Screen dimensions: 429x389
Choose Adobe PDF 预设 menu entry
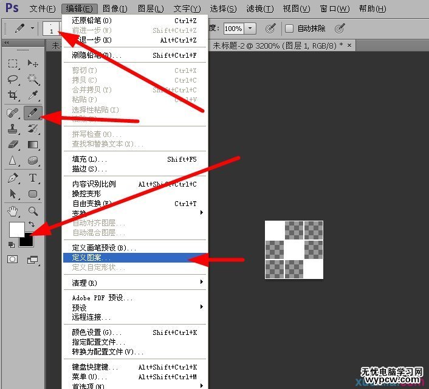134,298
